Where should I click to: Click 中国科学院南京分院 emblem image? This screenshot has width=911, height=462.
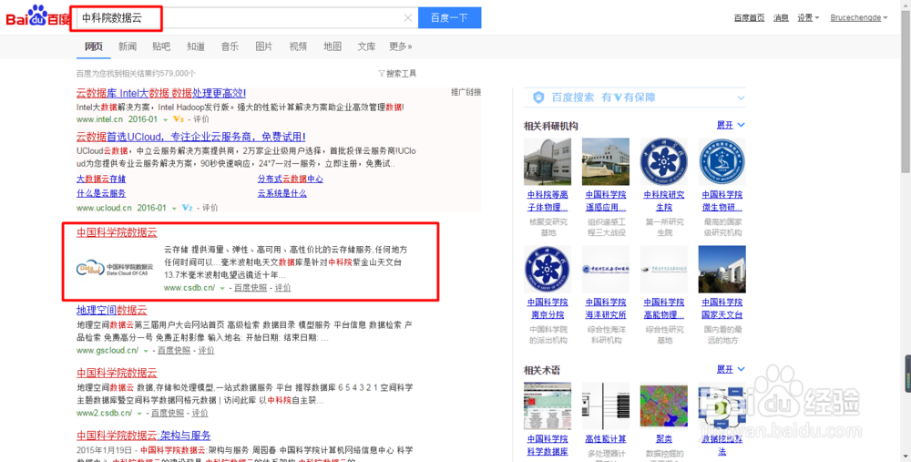548,269
